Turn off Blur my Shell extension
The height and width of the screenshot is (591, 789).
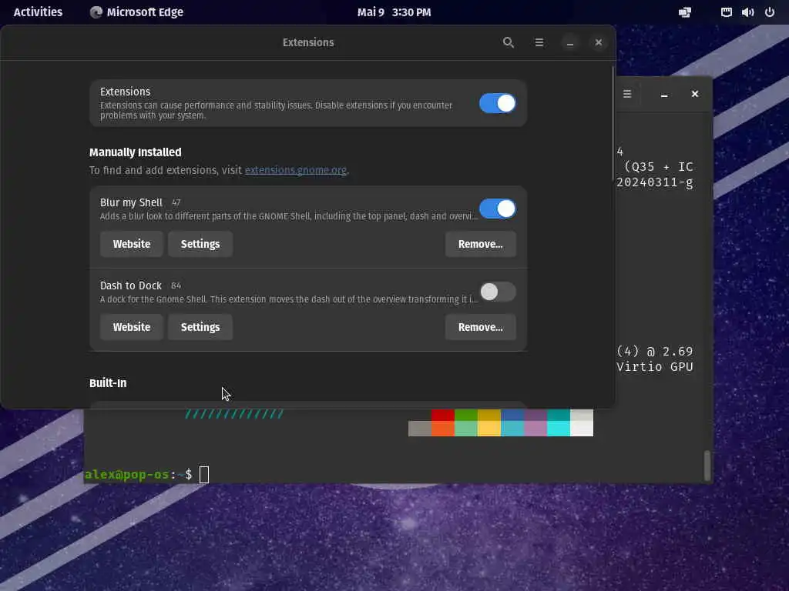(497, 209)
